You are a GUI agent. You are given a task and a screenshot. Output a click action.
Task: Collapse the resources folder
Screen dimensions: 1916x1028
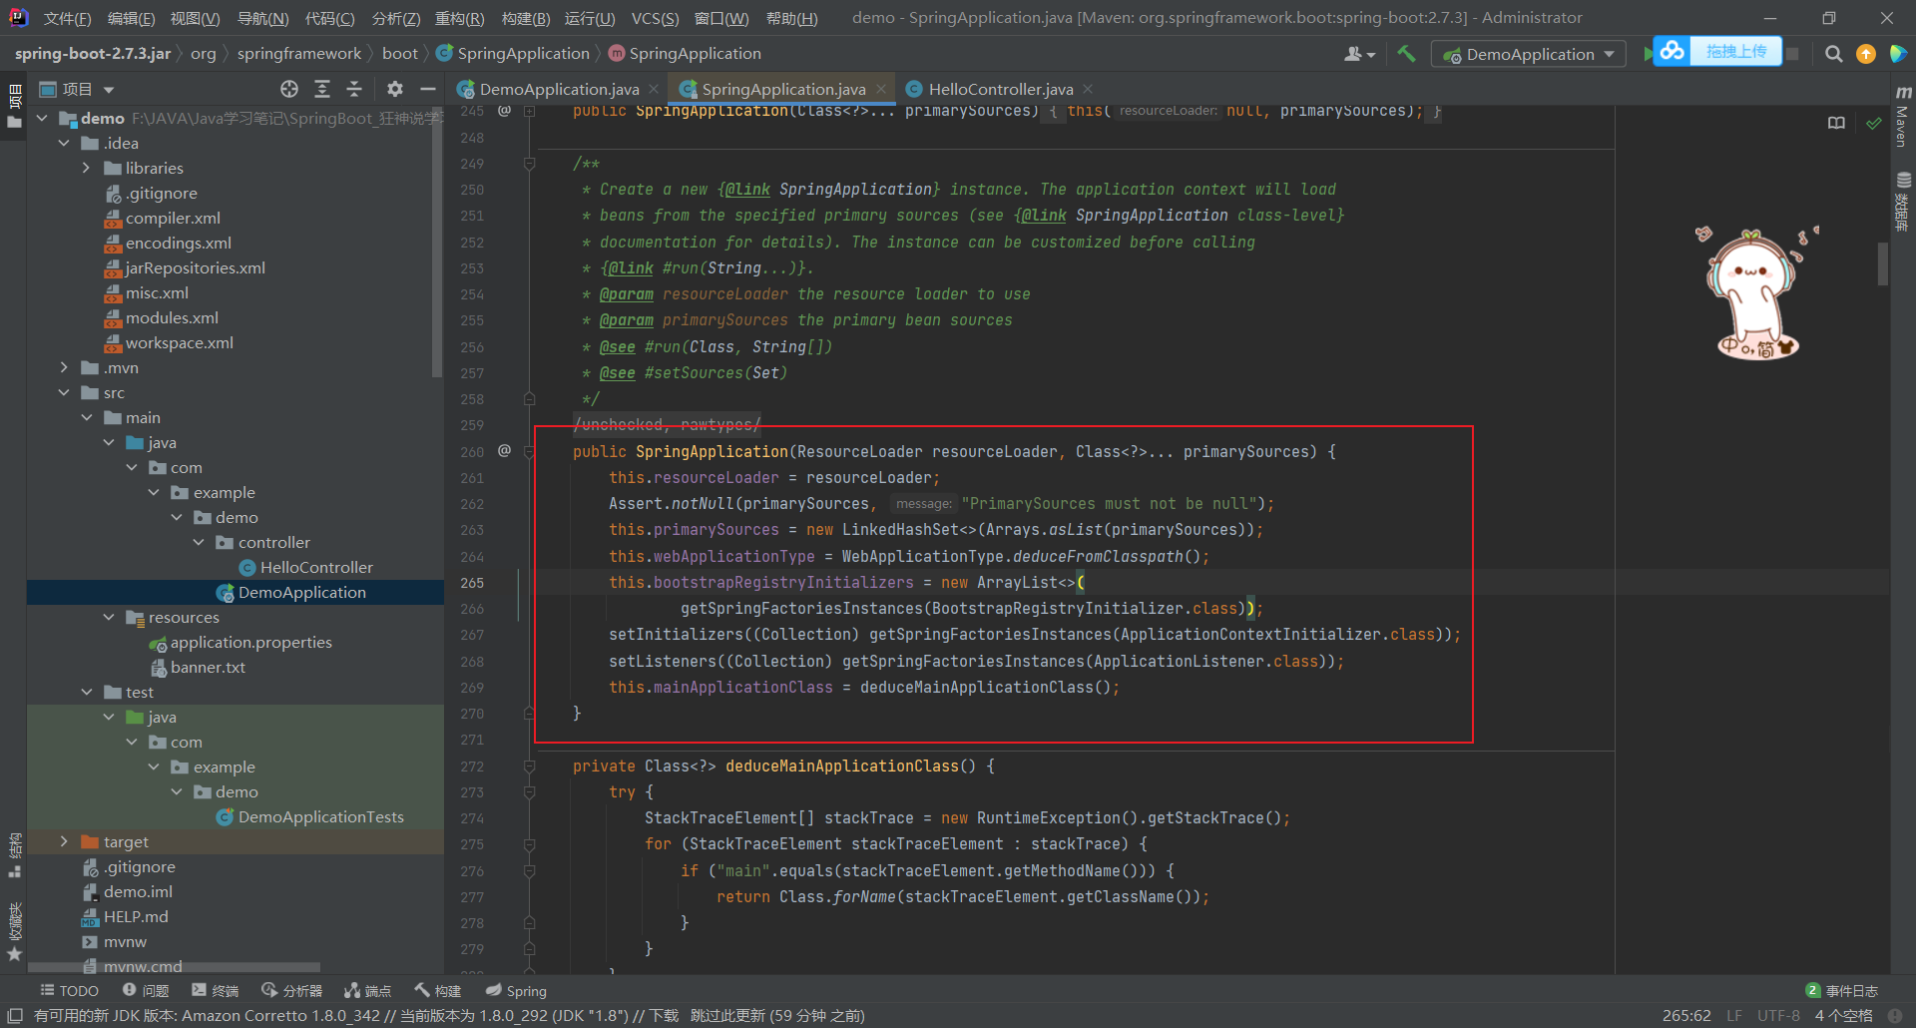[x=109, y=617]
